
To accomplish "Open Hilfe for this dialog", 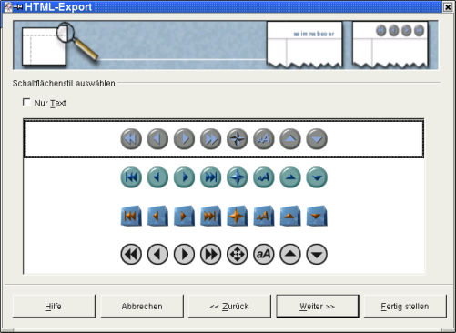I will click(54, 307).
